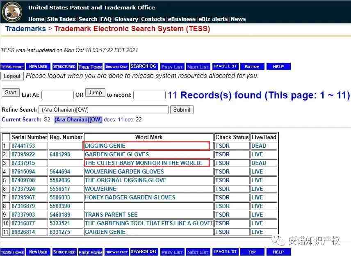
Task: Open registration number 5556517
Action: coord(60,189)
